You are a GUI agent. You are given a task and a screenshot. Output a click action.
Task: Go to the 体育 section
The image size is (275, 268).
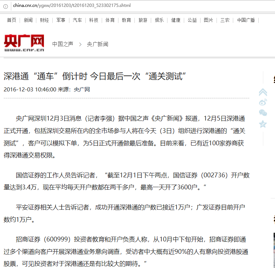tap(110, 20)
